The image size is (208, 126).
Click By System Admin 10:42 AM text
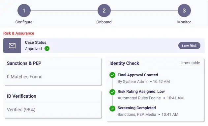144,82
